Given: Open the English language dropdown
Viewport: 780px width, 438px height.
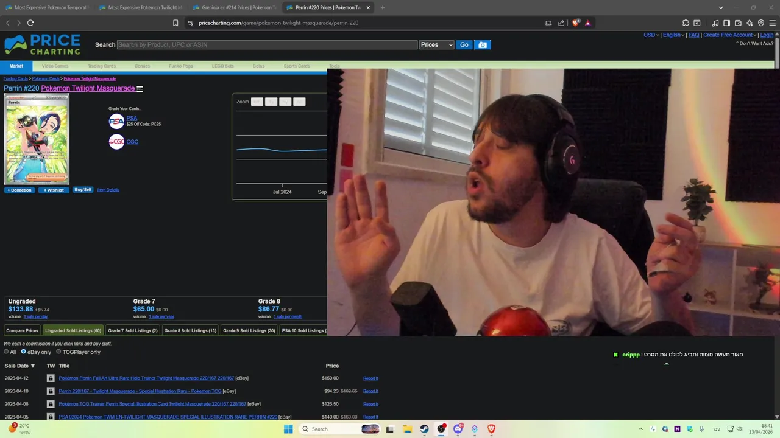Looking at the screenshot, I should point(674,35).
